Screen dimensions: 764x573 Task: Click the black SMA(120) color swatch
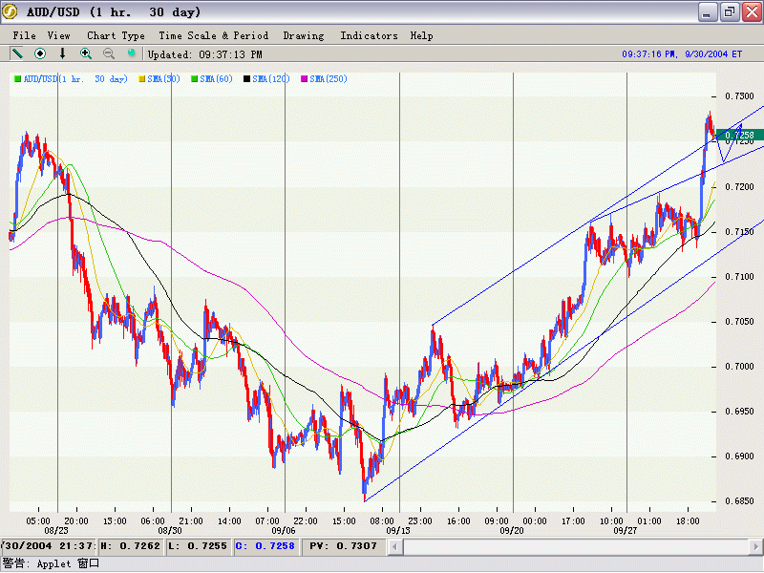coord(248,78)
